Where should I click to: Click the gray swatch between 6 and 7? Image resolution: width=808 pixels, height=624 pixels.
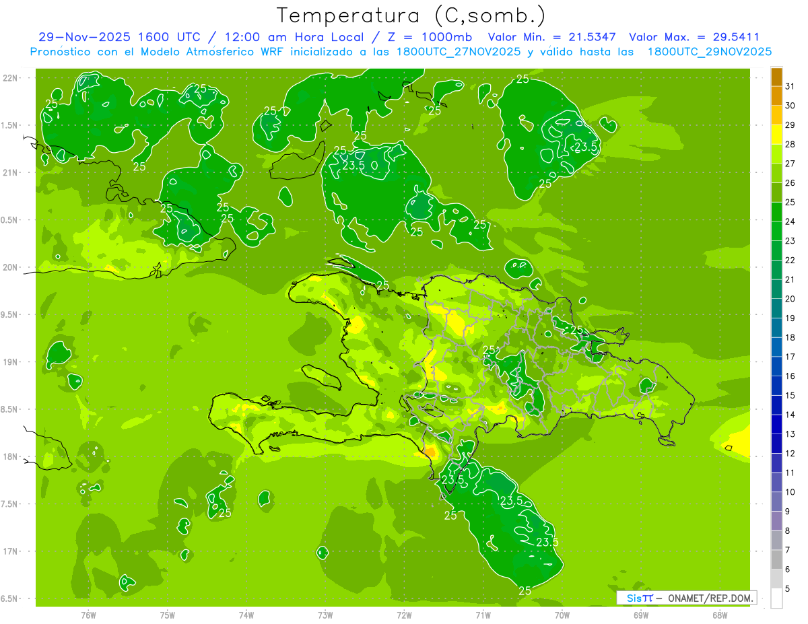776,560
